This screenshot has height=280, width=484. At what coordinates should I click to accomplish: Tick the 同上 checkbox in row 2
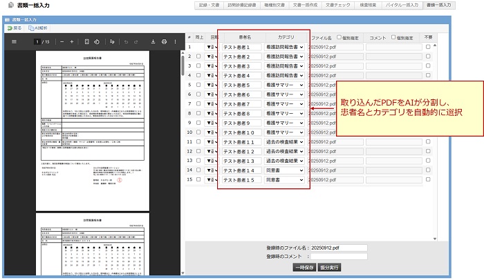[198, 57]
